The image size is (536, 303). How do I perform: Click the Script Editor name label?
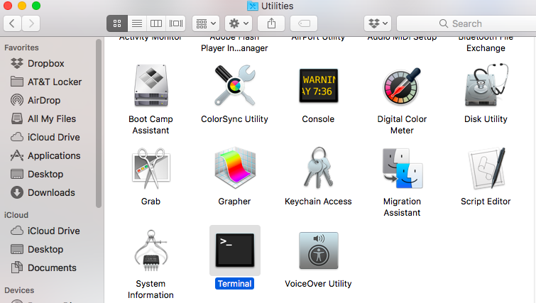click(486, 202)
